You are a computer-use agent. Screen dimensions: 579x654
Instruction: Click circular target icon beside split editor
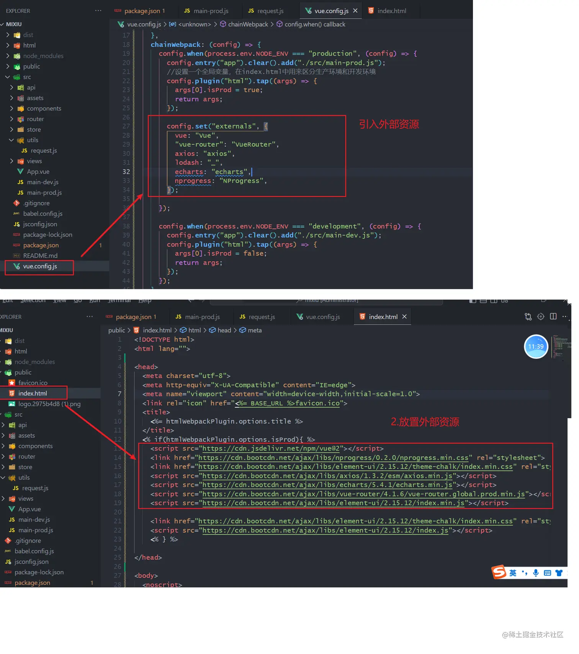click(541, 316)
